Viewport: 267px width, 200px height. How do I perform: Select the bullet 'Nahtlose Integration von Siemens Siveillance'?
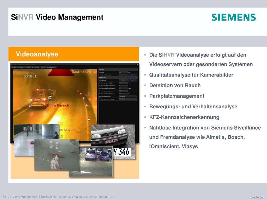[x=205, y=128]
